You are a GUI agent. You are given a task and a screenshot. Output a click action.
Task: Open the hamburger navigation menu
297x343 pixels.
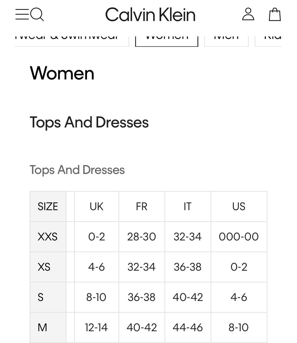22,14
